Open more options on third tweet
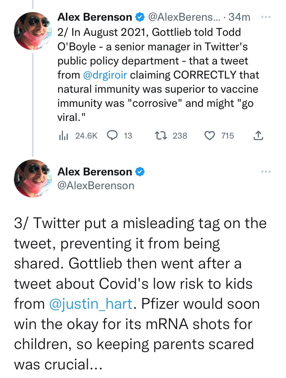The width and height of the screenshot is (286, 378). coord(266,172)
